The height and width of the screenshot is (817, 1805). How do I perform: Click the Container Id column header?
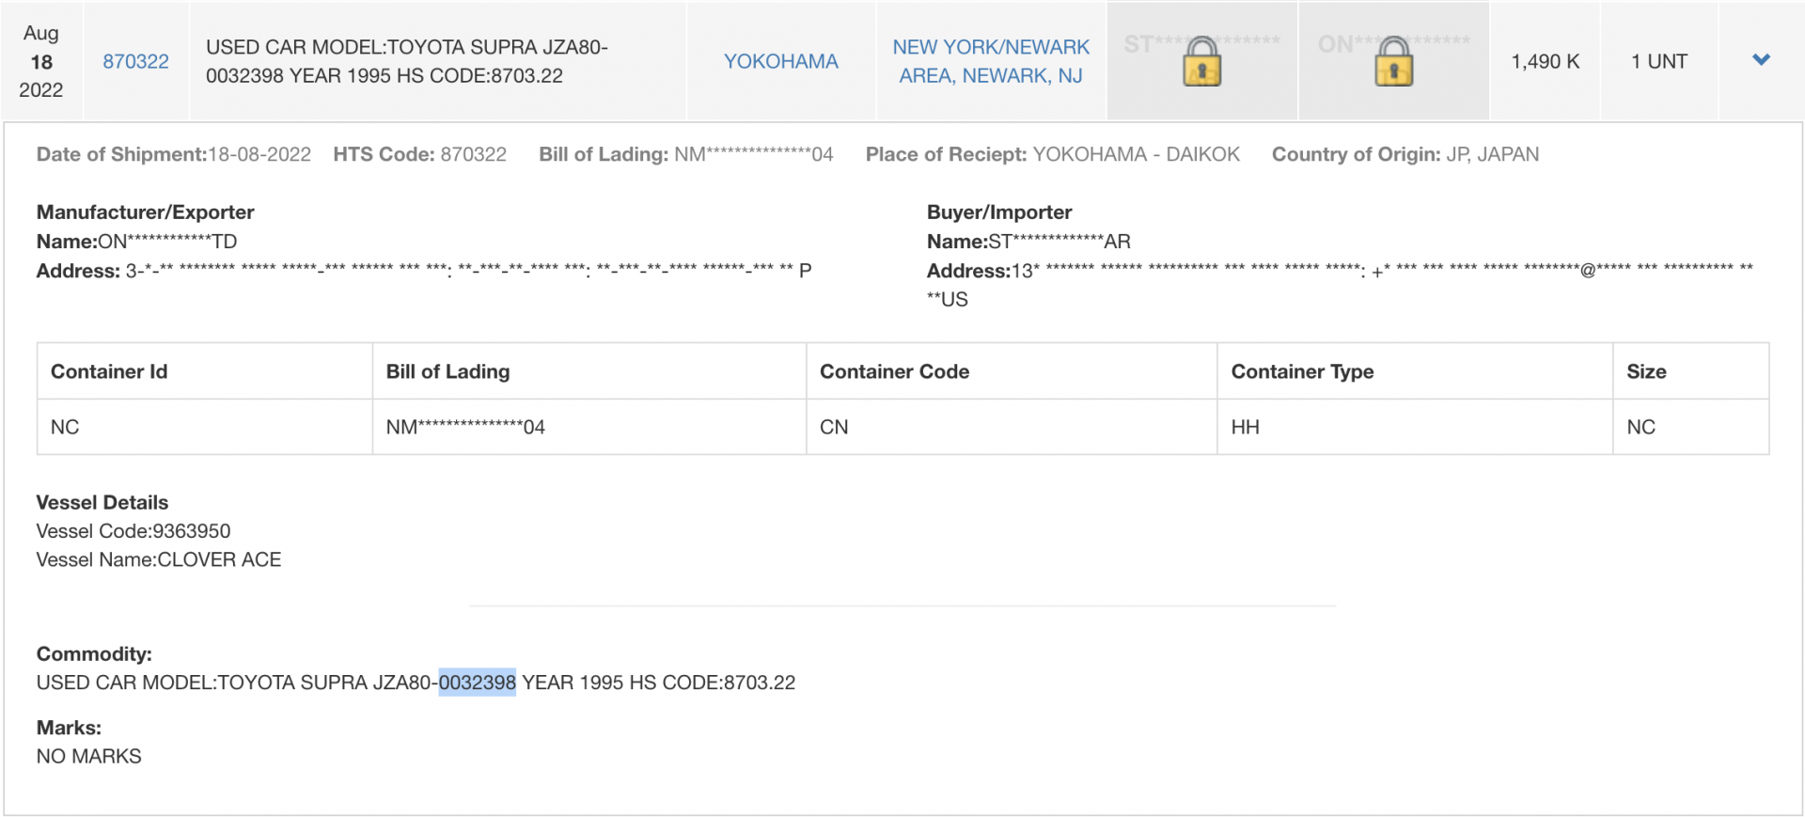(109, 371)
